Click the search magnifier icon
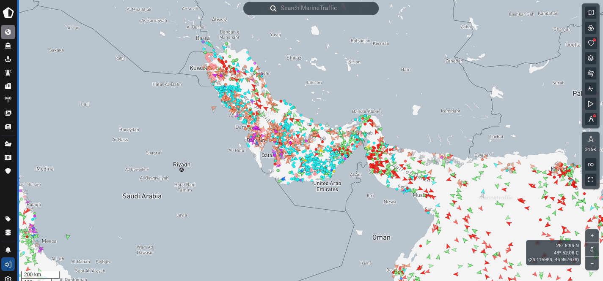 (x=273, y=8)
